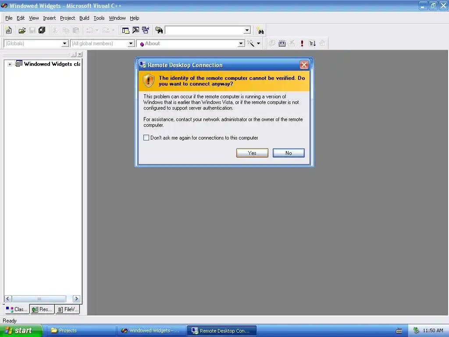This screenshot has height=337, width=449.
Task: Click the Save All stacked disks icon
Action: coord(42,30)
